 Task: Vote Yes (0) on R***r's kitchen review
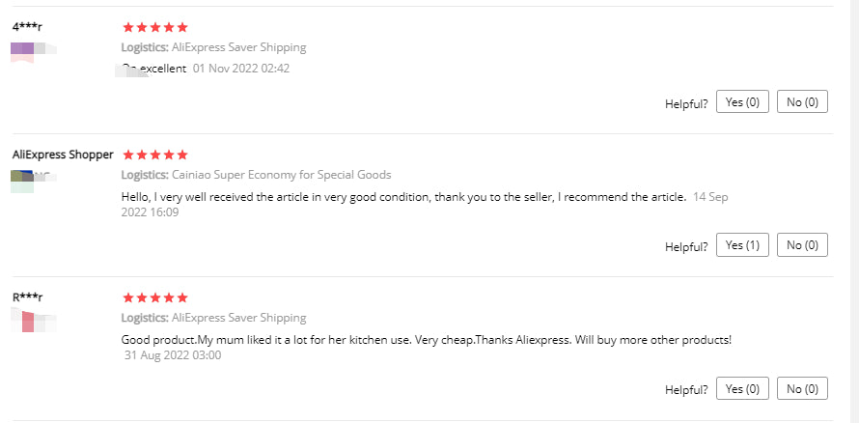click(742, 388)
